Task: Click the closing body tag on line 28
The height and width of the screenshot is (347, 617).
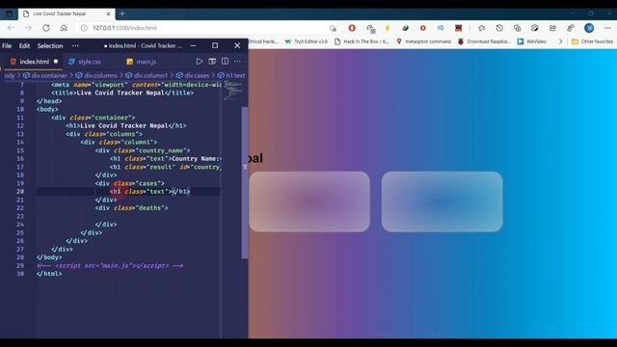Action: tap(49, 257)
